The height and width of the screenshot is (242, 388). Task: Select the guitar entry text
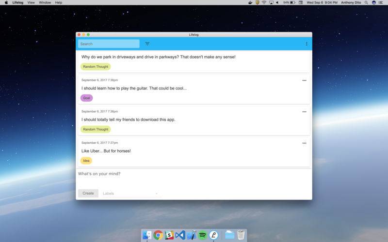(x=134, y=88)
